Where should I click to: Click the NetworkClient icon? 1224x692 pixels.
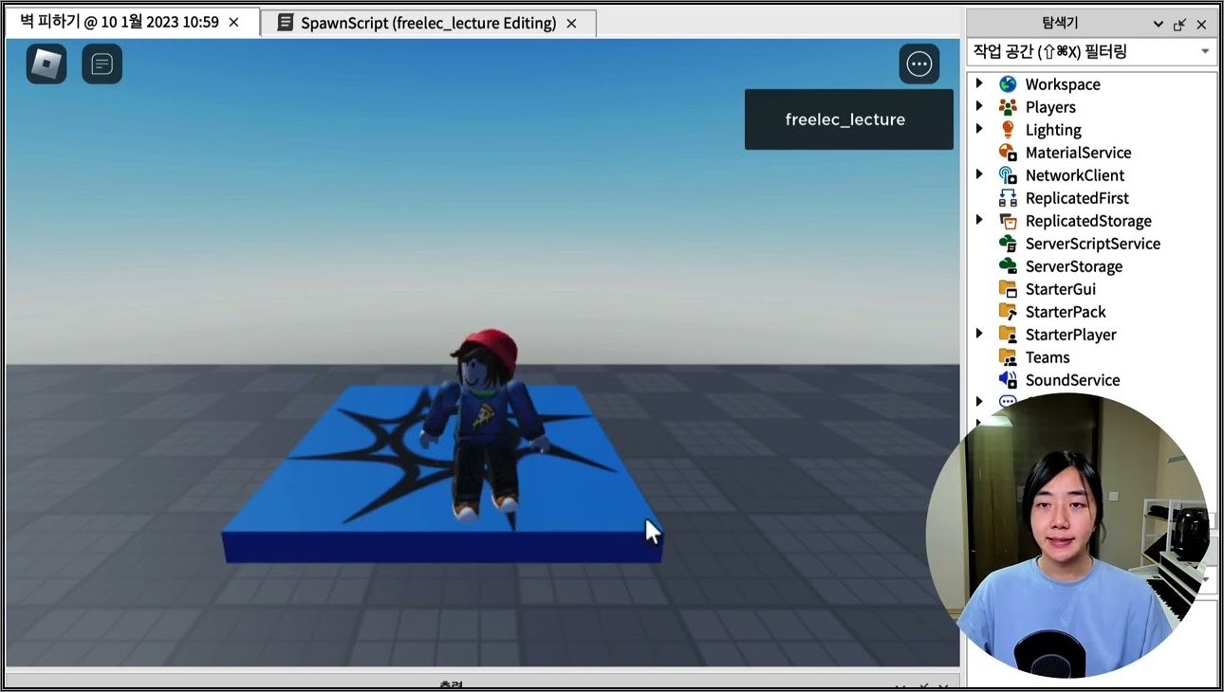(x=1008, y=175)
